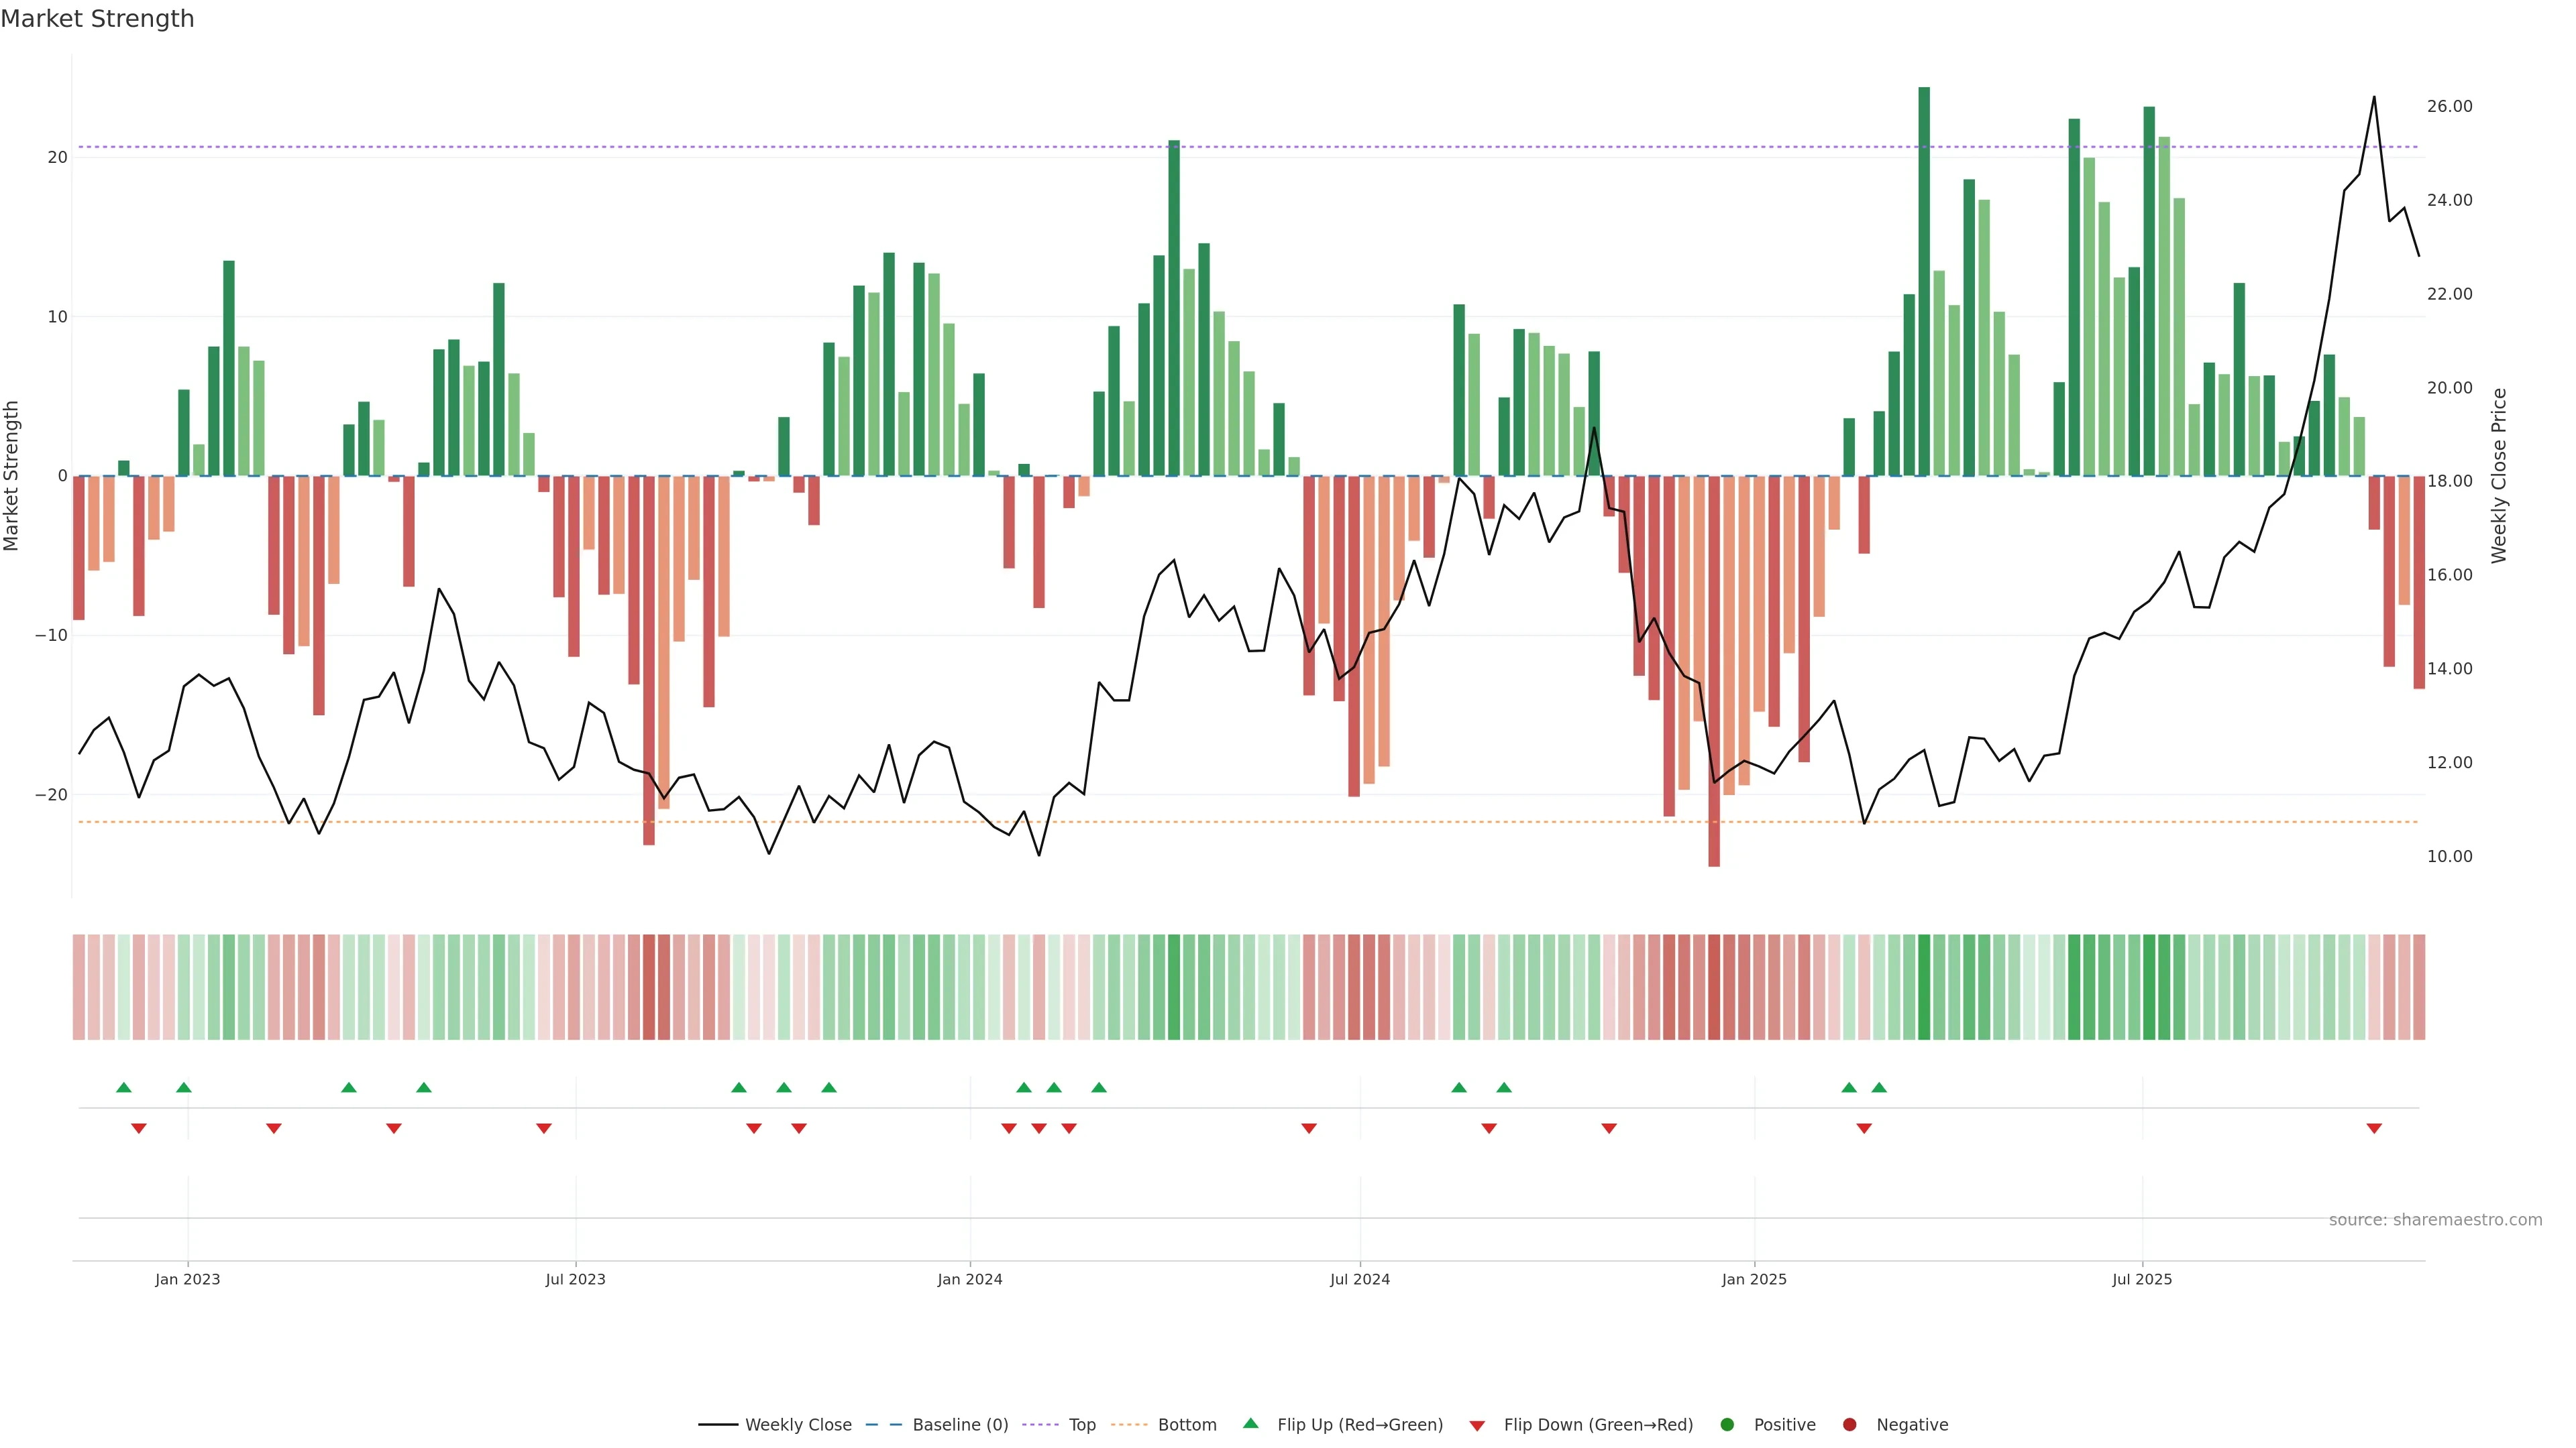Click the Positive green circle legend icon

[1727, 1425]
